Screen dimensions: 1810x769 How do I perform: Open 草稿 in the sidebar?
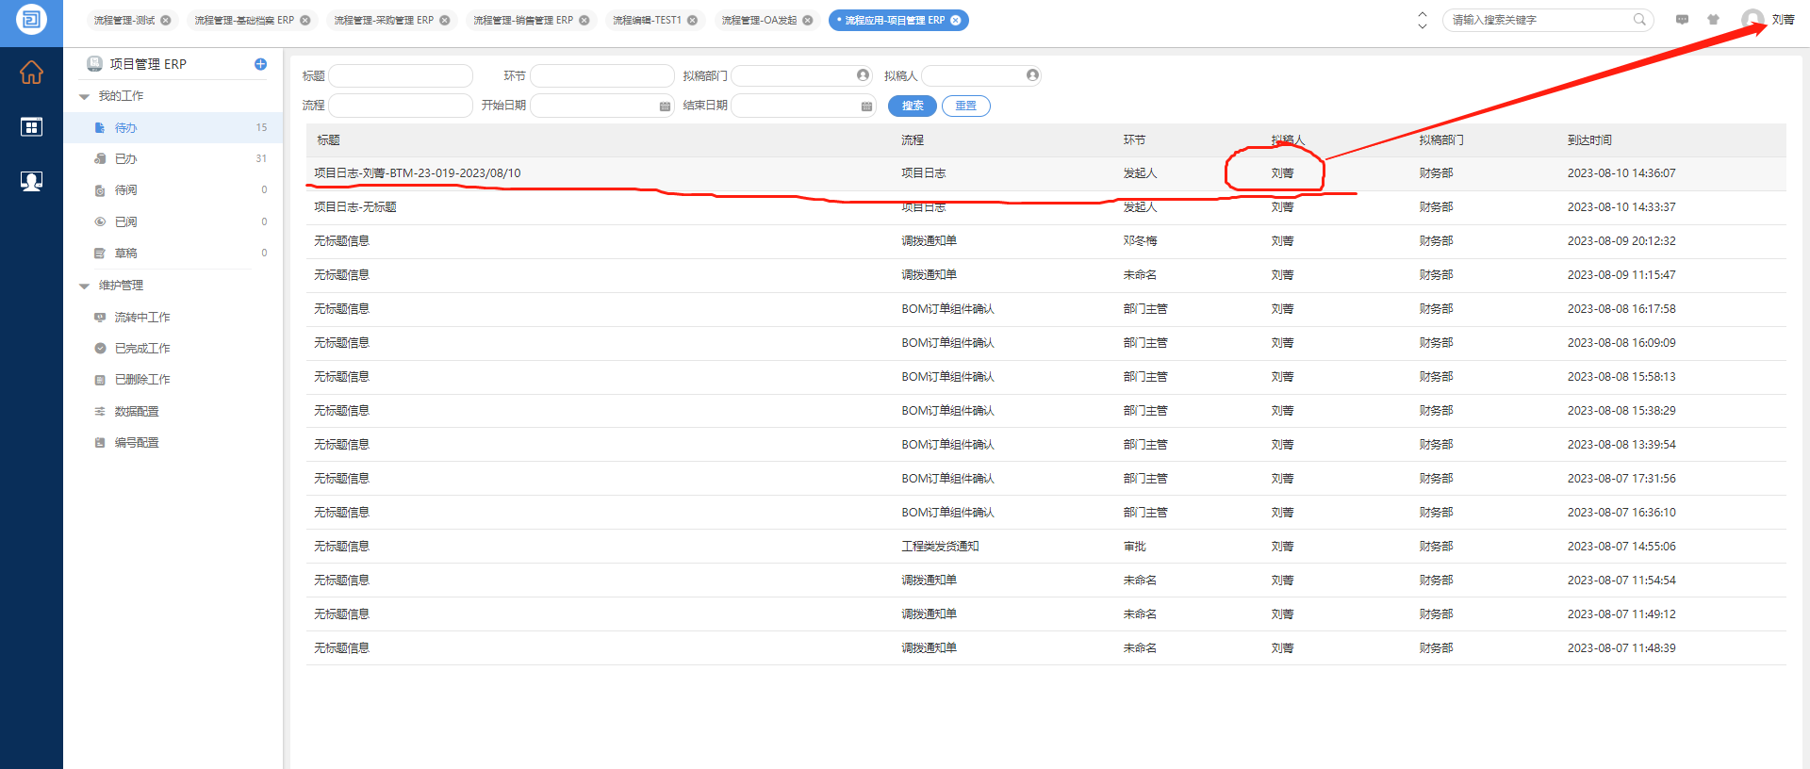tap(173, 254)
